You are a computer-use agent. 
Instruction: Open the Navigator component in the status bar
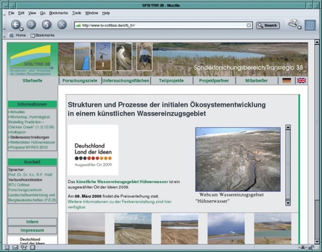[x=7, y=248]
